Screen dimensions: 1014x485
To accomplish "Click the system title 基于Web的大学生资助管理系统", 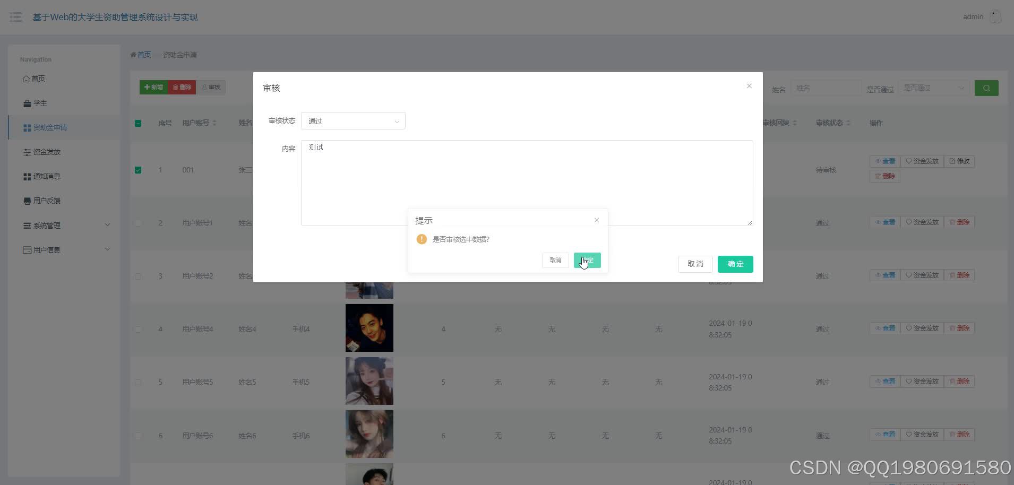I will tap(115, 18).
